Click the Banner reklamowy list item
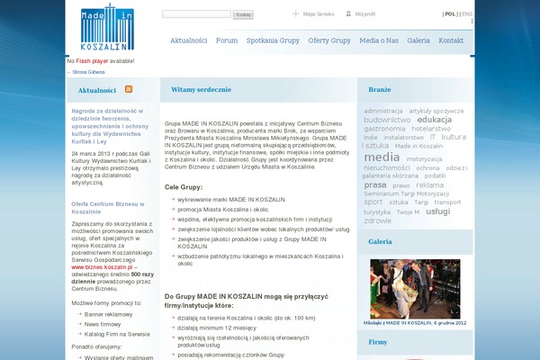This screenshot has height=360, width=540. [x=109, y=314]
